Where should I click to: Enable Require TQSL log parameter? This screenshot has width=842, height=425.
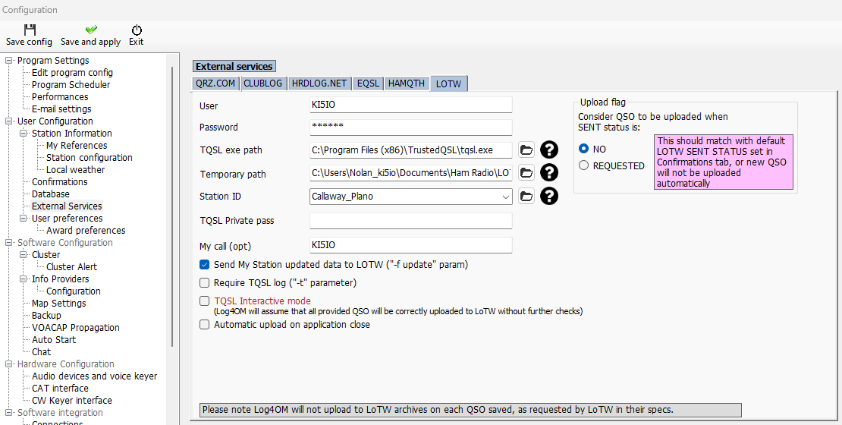[204, 282]
